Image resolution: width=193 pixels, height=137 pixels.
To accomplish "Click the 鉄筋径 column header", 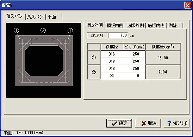I will [112, 47].
